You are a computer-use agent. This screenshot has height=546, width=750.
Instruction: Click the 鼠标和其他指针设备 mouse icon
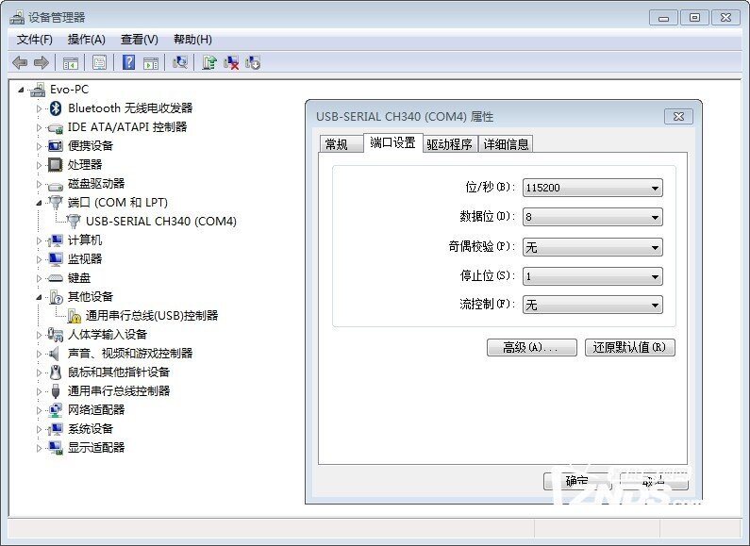[x=56, y=372]
